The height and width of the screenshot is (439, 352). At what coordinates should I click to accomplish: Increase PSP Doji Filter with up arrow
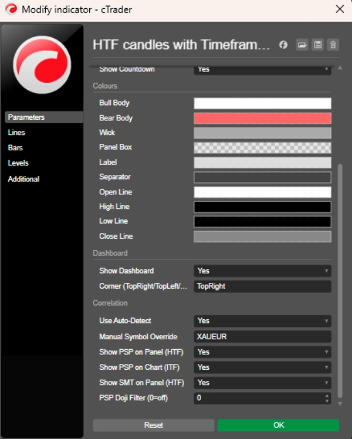(x=327, y=396)
